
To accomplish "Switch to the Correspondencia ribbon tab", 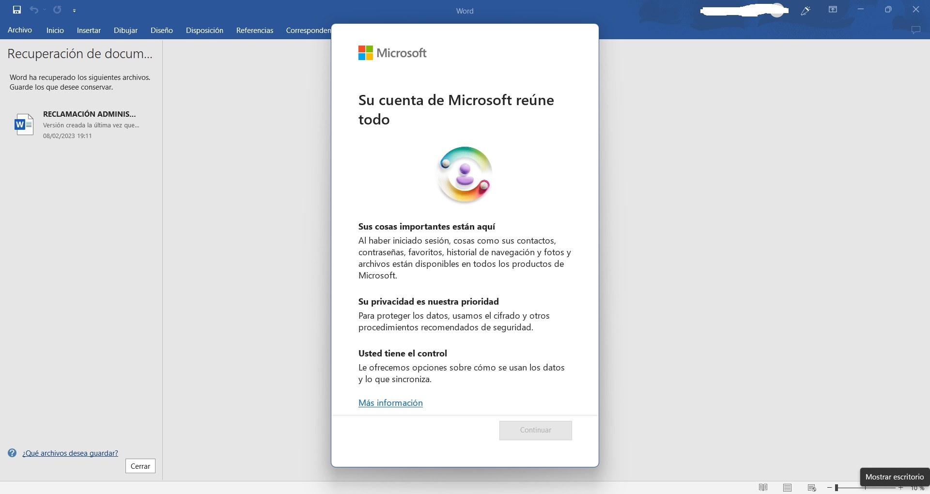I will (x=308, y=30).
